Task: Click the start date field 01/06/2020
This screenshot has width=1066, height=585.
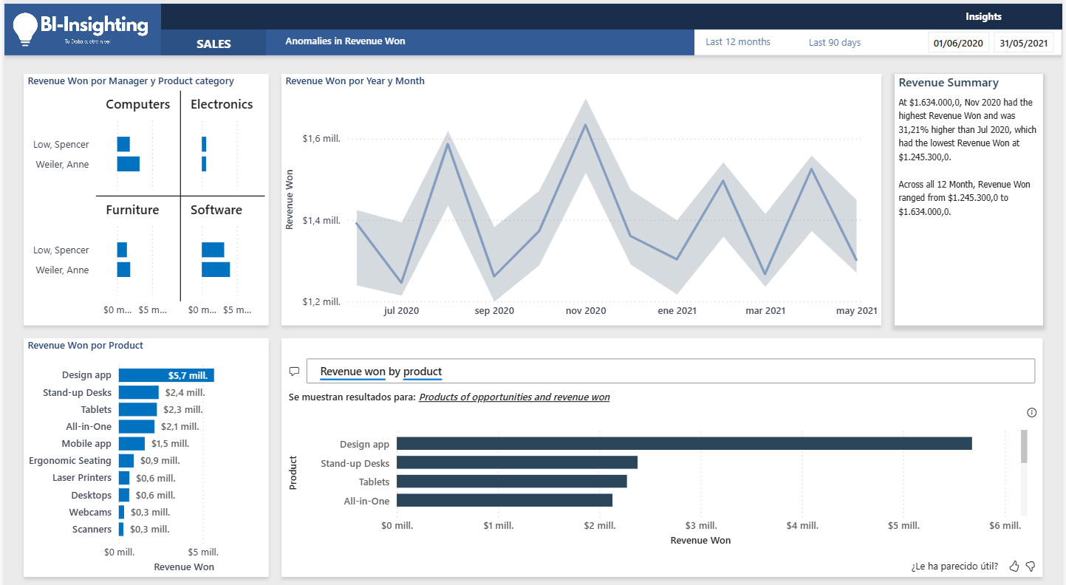Action: tap(958, 43)
